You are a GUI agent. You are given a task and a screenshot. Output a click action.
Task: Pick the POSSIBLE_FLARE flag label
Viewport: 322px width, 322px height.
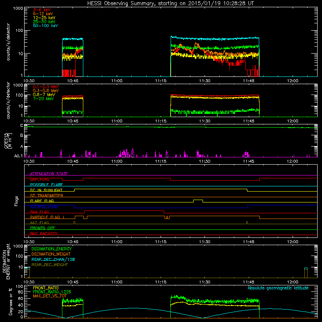tap(46, 185)
